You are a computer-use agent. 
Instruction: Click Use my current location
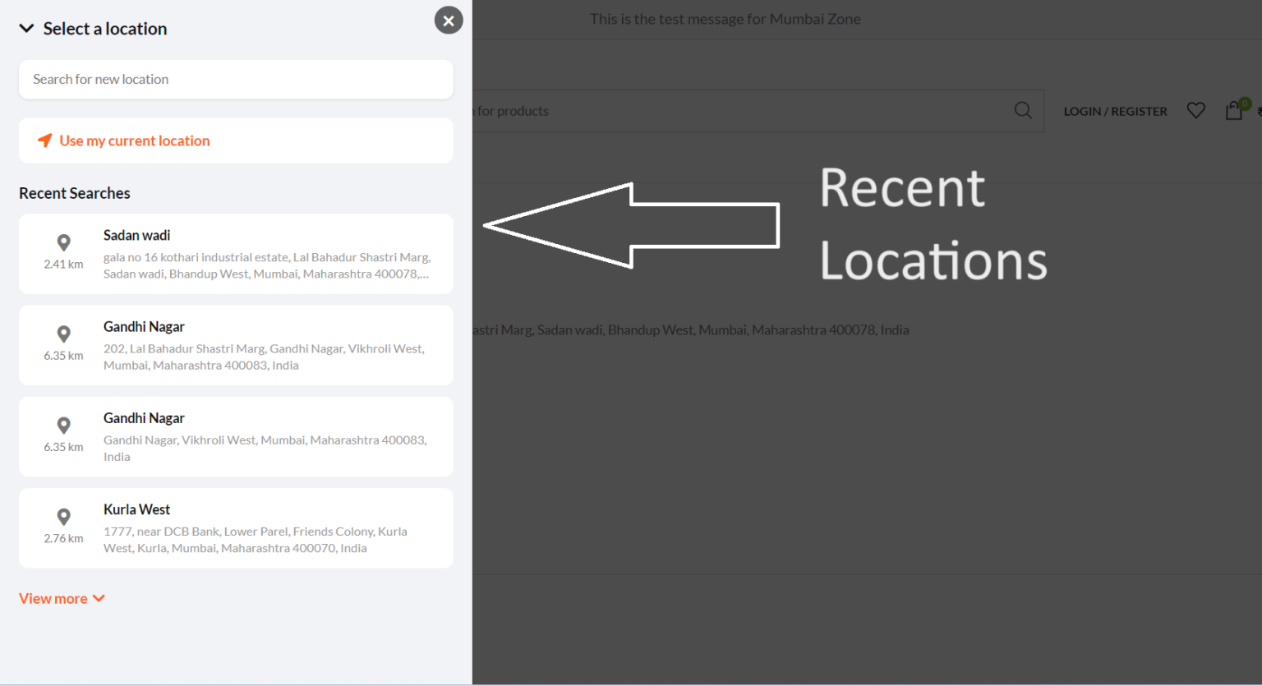(135, 140)
